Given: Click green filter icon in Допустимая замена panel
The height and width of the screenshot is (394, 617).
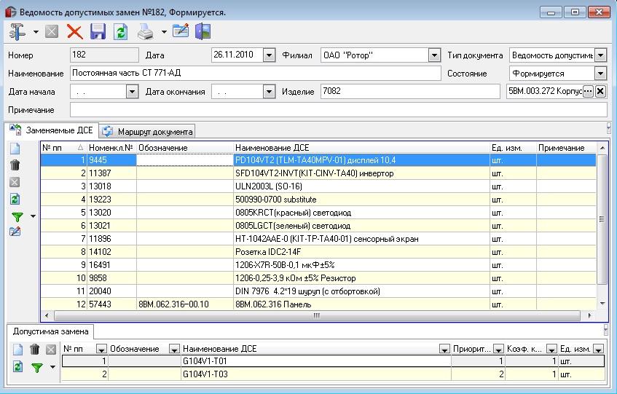Looking at the screenshot, I should click(37, 367).
